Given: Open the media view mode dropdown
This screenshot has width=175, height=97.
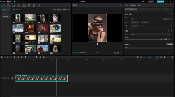Looking at the screenshot, I should [x=54, y=9].
